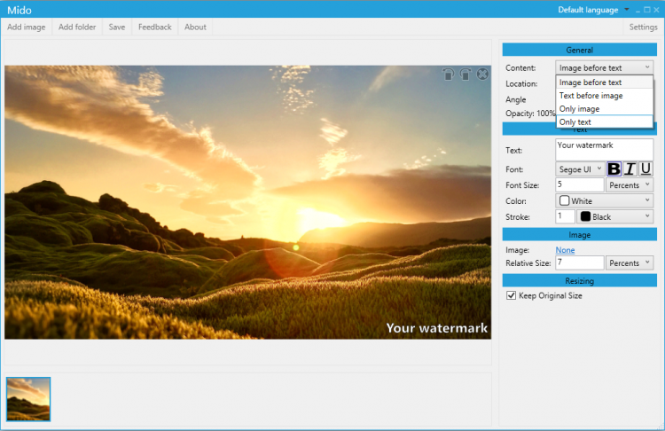Click the Stroke width field
This screenshot has height=431, width=665.
pyautogui.click(x=565, y=216)
